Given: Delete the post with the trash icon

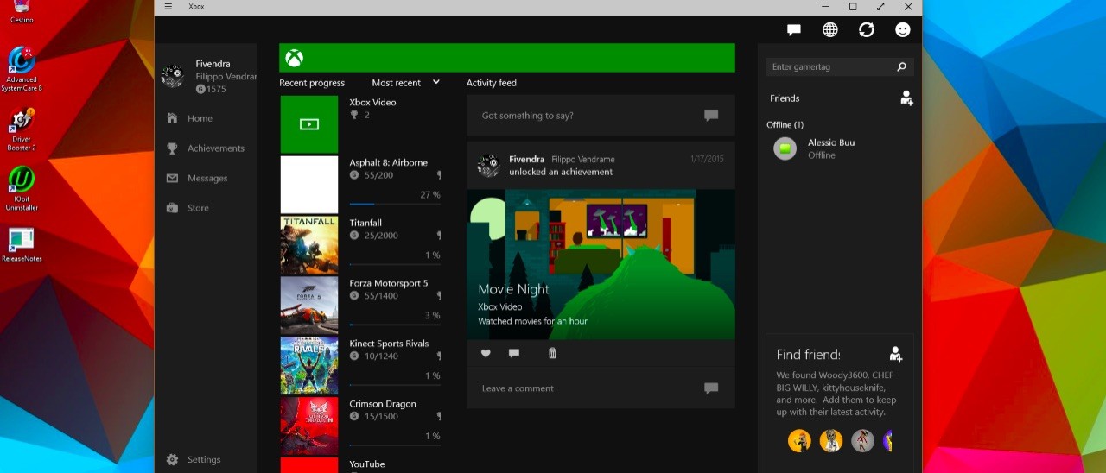Looking at the screenshot, I should [553, 353].
